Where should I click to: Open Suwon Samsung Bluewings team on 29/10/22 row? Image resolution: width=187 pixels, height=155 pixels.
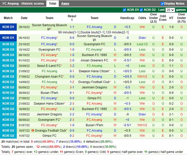coord(49,27)
